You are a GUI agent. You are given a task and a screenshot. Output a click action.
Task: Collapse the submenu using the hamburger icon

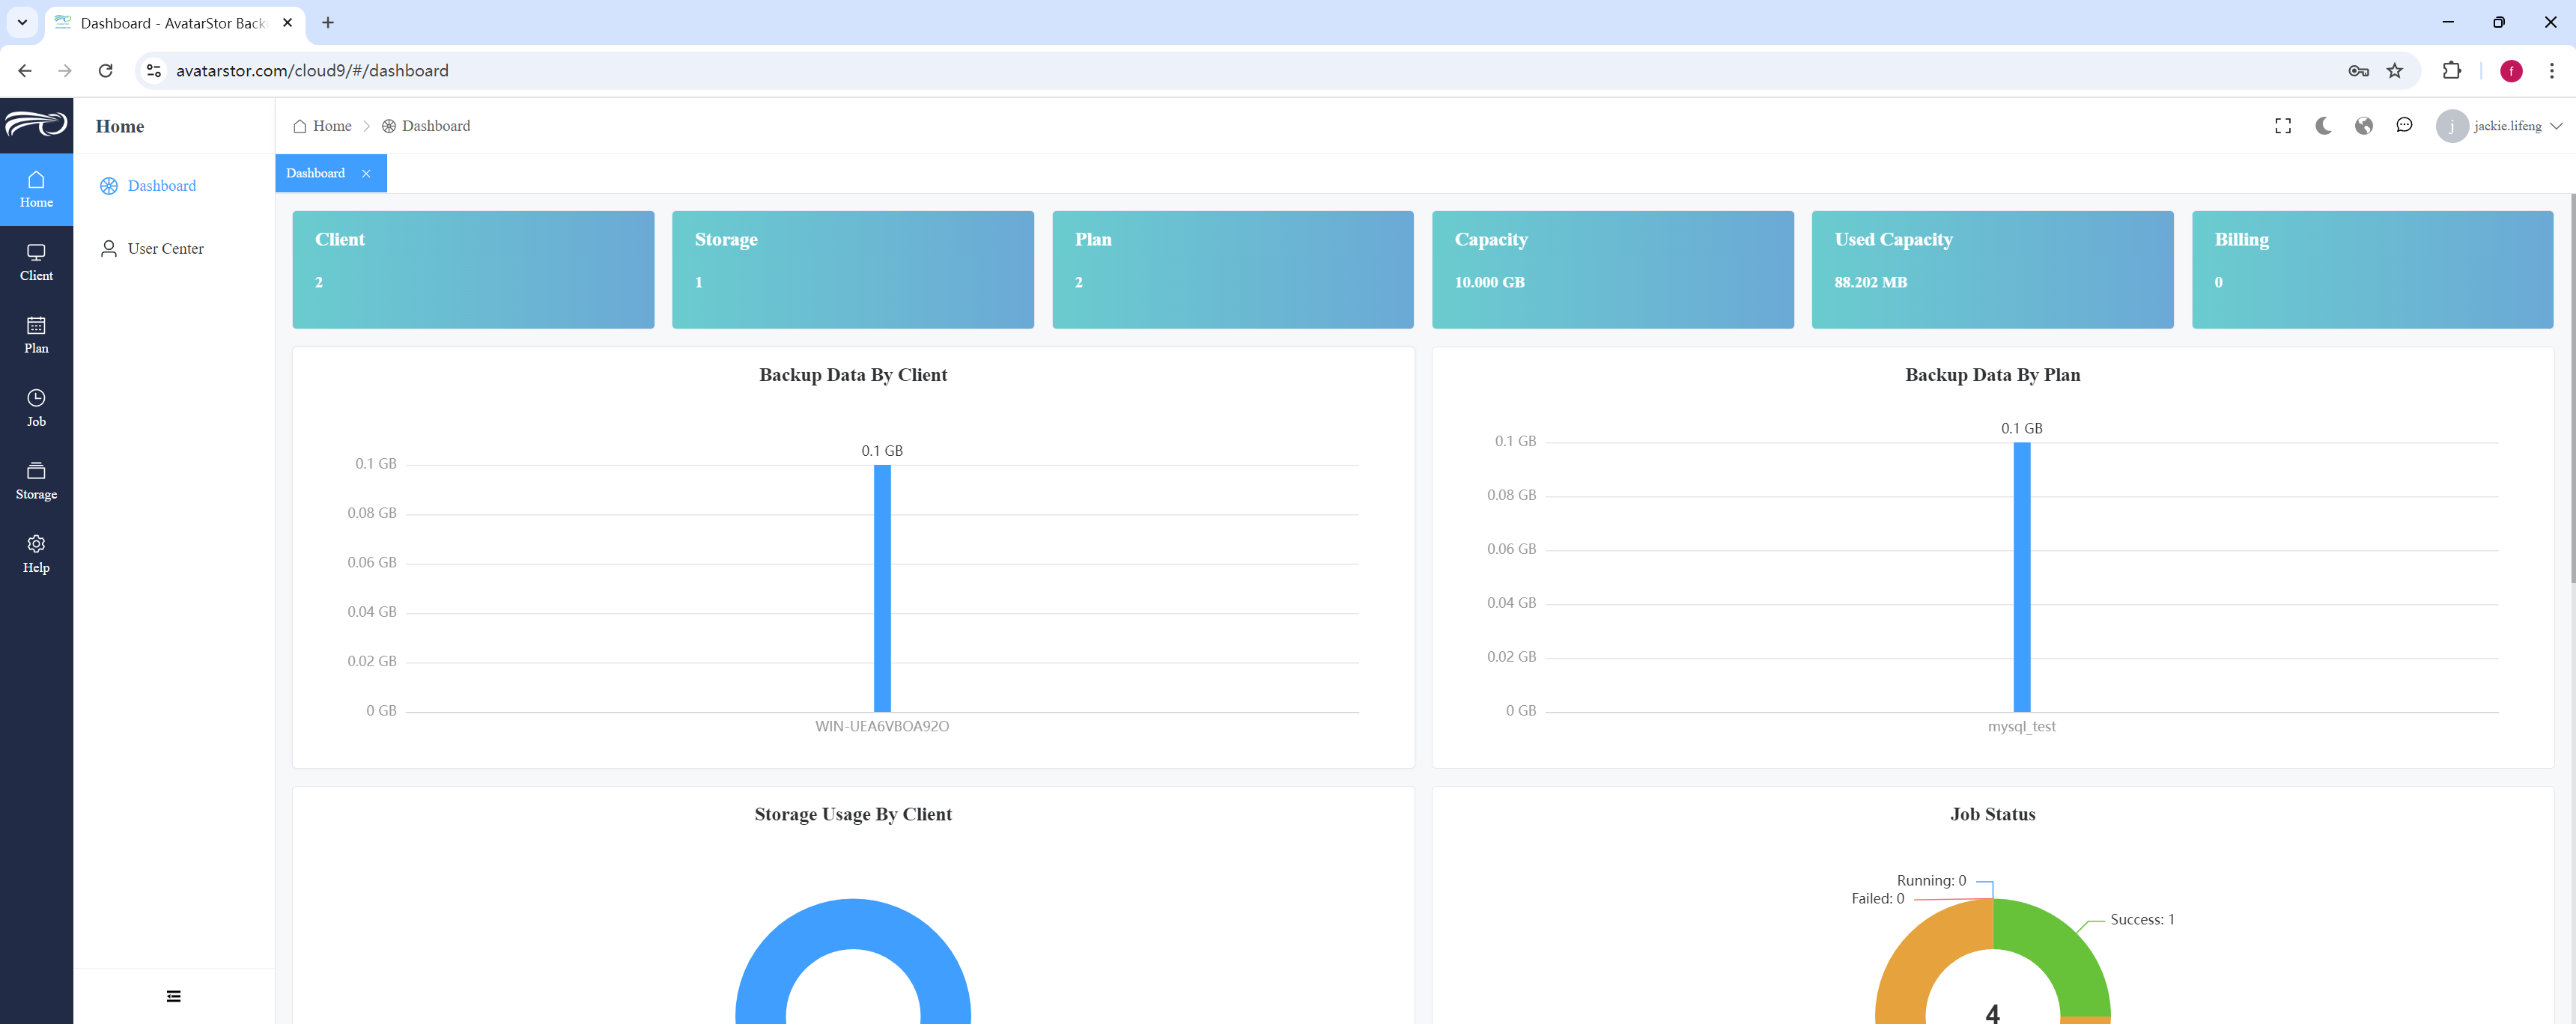pos(174,996)
